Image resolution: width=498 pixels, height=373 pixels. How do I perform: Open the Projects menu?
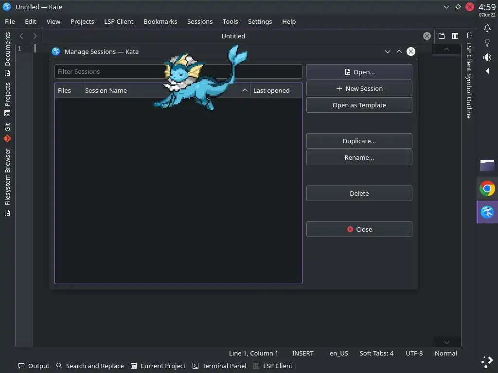(x=82, y=21)
